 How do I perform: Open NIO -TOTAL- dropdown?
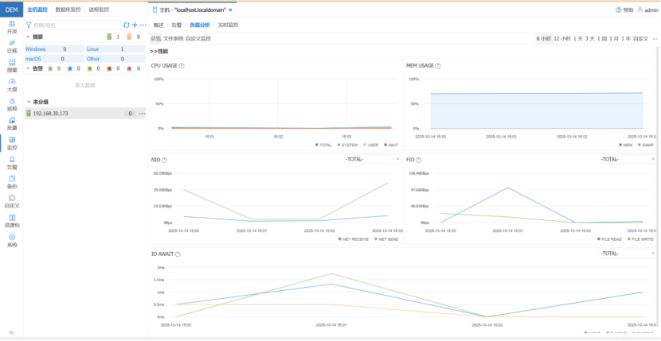click(372, 159)
